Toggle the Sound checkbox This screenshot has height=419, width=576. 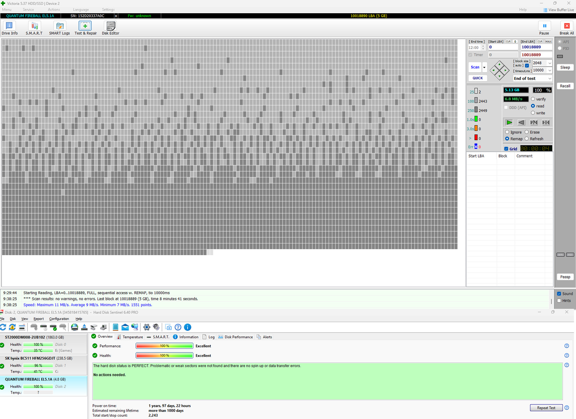[x=559, y=294]
